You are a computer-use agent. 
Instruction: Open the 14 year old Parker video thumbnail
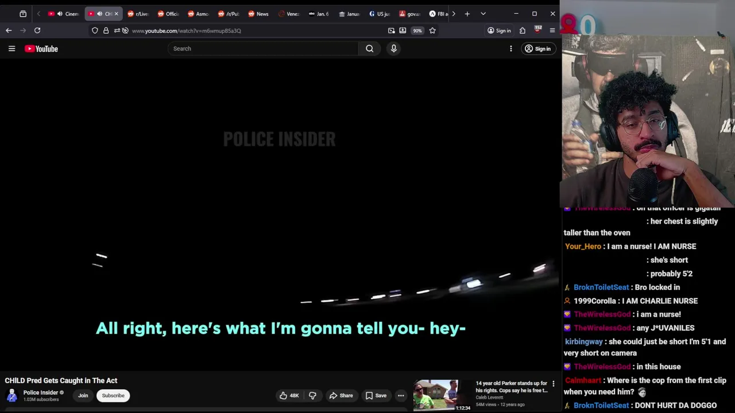click(442, 395)
